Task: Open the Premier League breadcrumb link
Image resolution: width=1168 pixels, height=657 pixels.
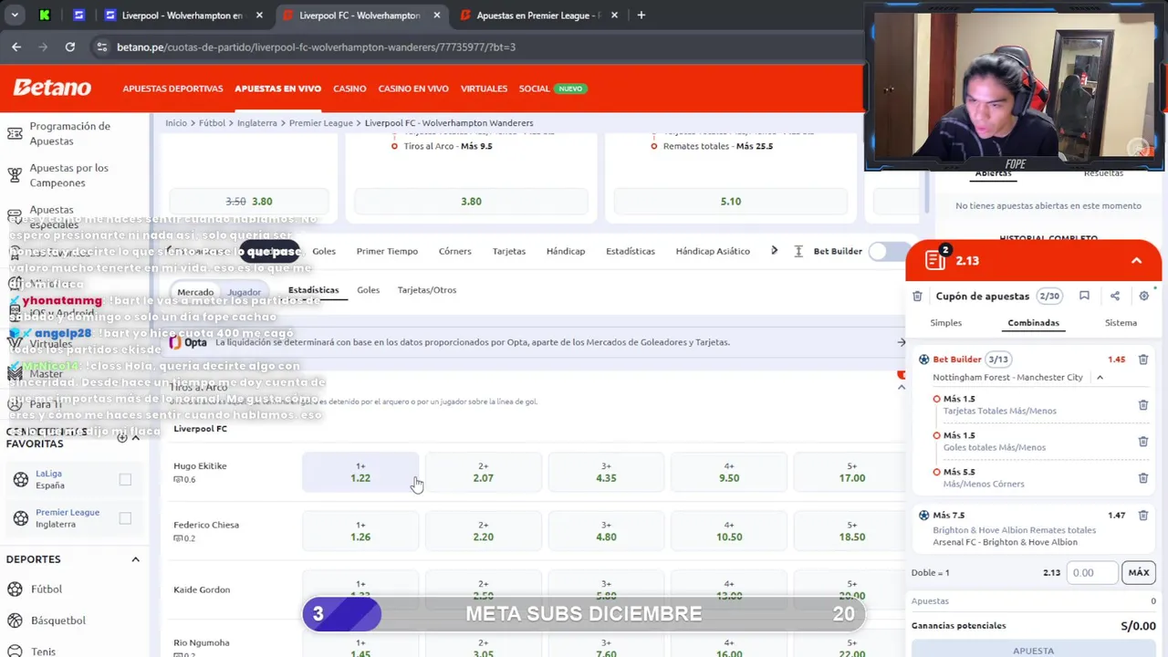Action: (320, 123)
